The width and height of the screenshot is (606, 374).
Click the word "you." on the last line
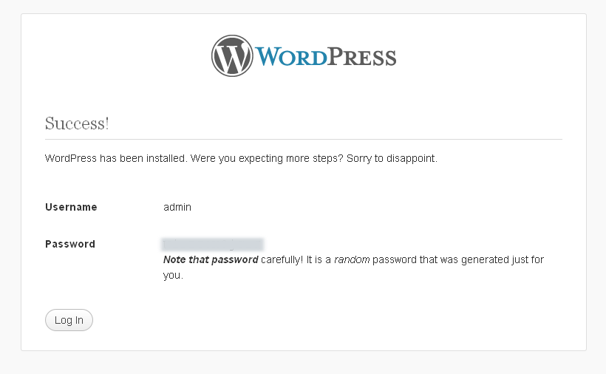point(173,276)
